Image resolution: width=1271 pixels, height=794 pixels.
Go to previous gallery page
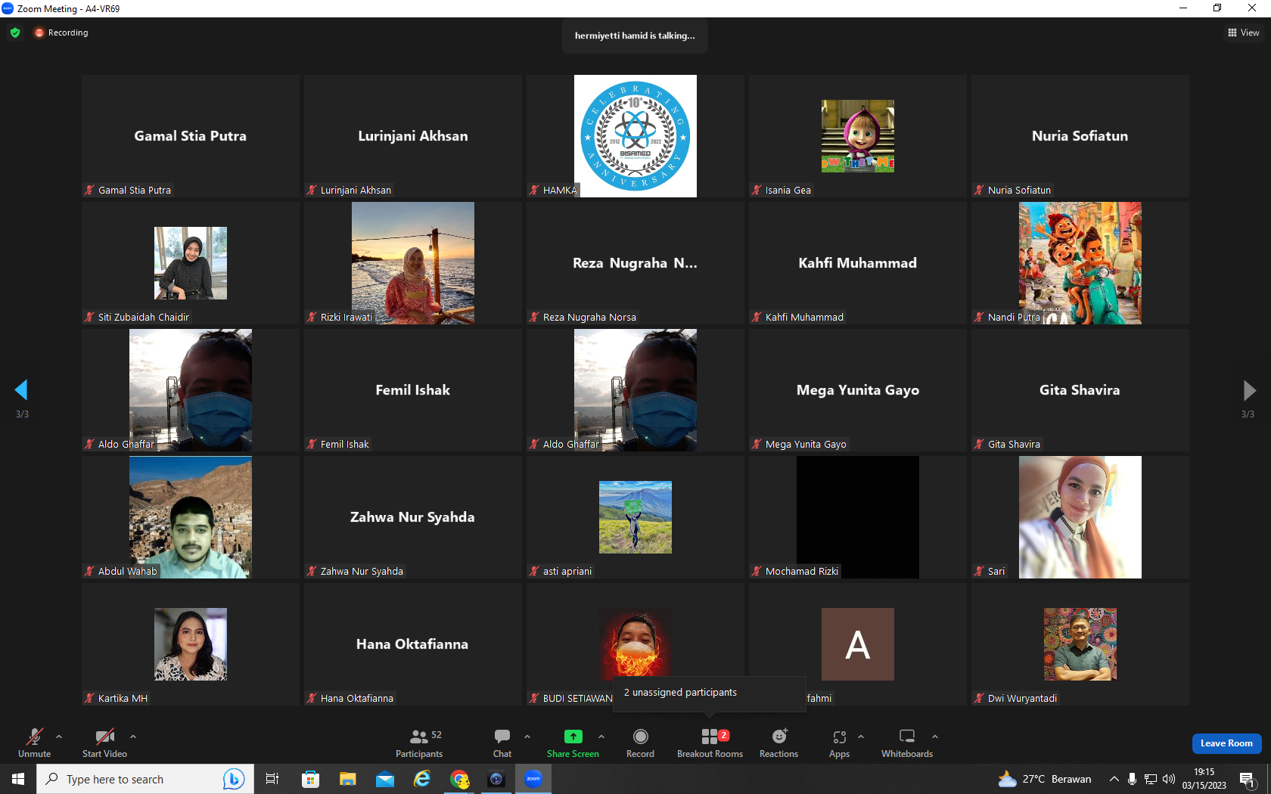(21, 390)
